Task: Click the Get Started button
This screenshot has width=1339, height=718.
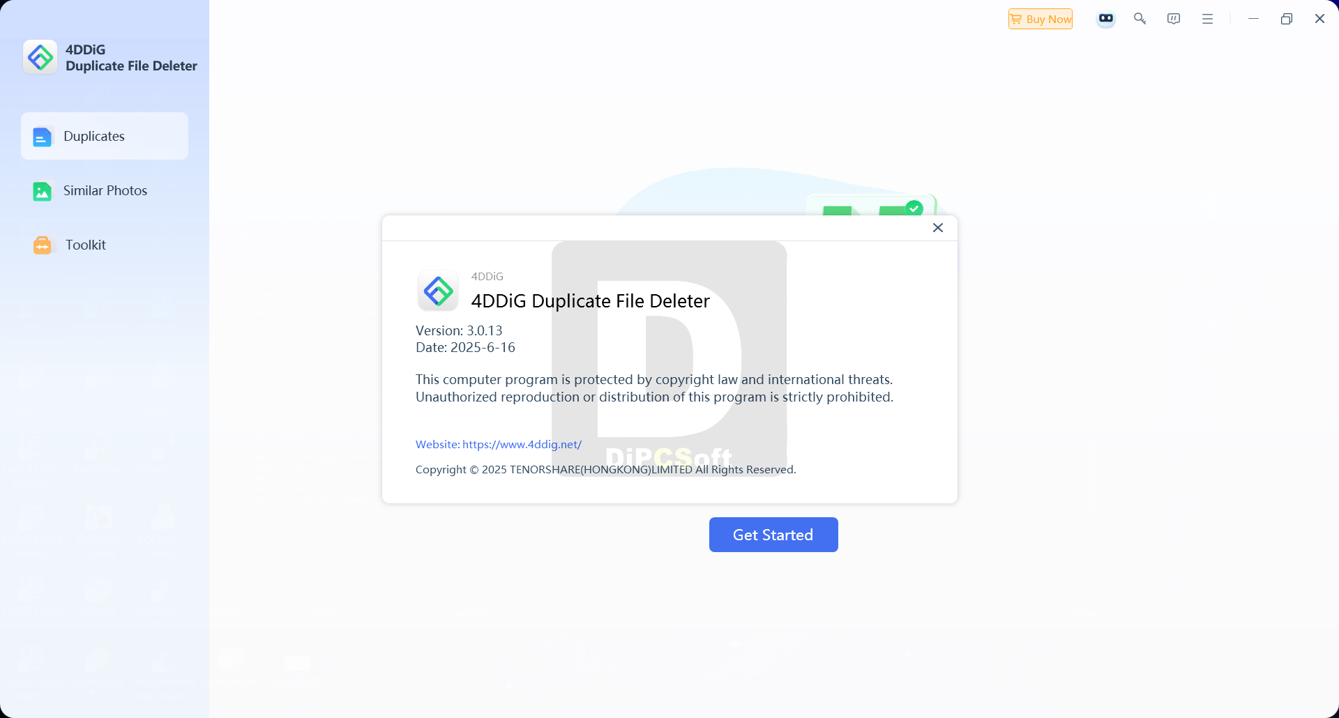Action: tap(773, 535)
